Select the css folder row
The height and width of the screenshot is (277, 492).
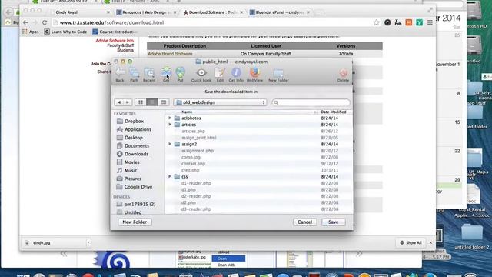pos(258,176)
